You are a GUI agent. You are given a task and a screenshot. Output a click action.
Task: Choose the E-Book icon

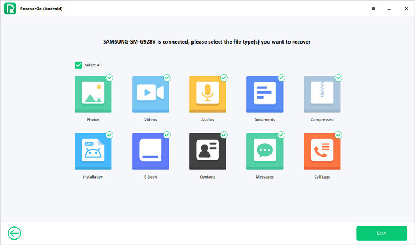click(150, 151)
